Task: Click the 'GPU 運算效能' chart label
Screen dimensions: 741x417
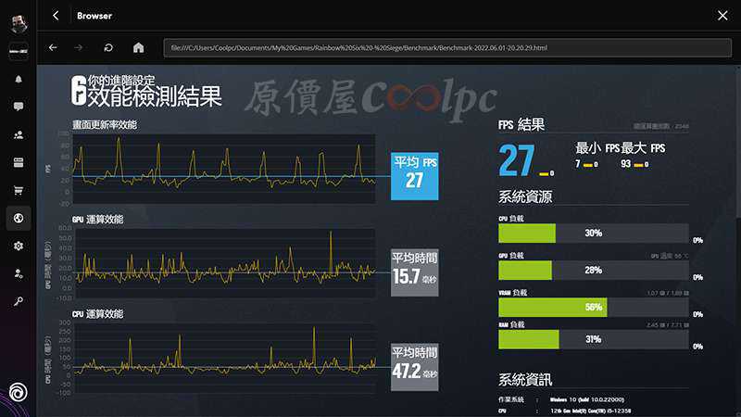Action: click(x=98, y=220)
